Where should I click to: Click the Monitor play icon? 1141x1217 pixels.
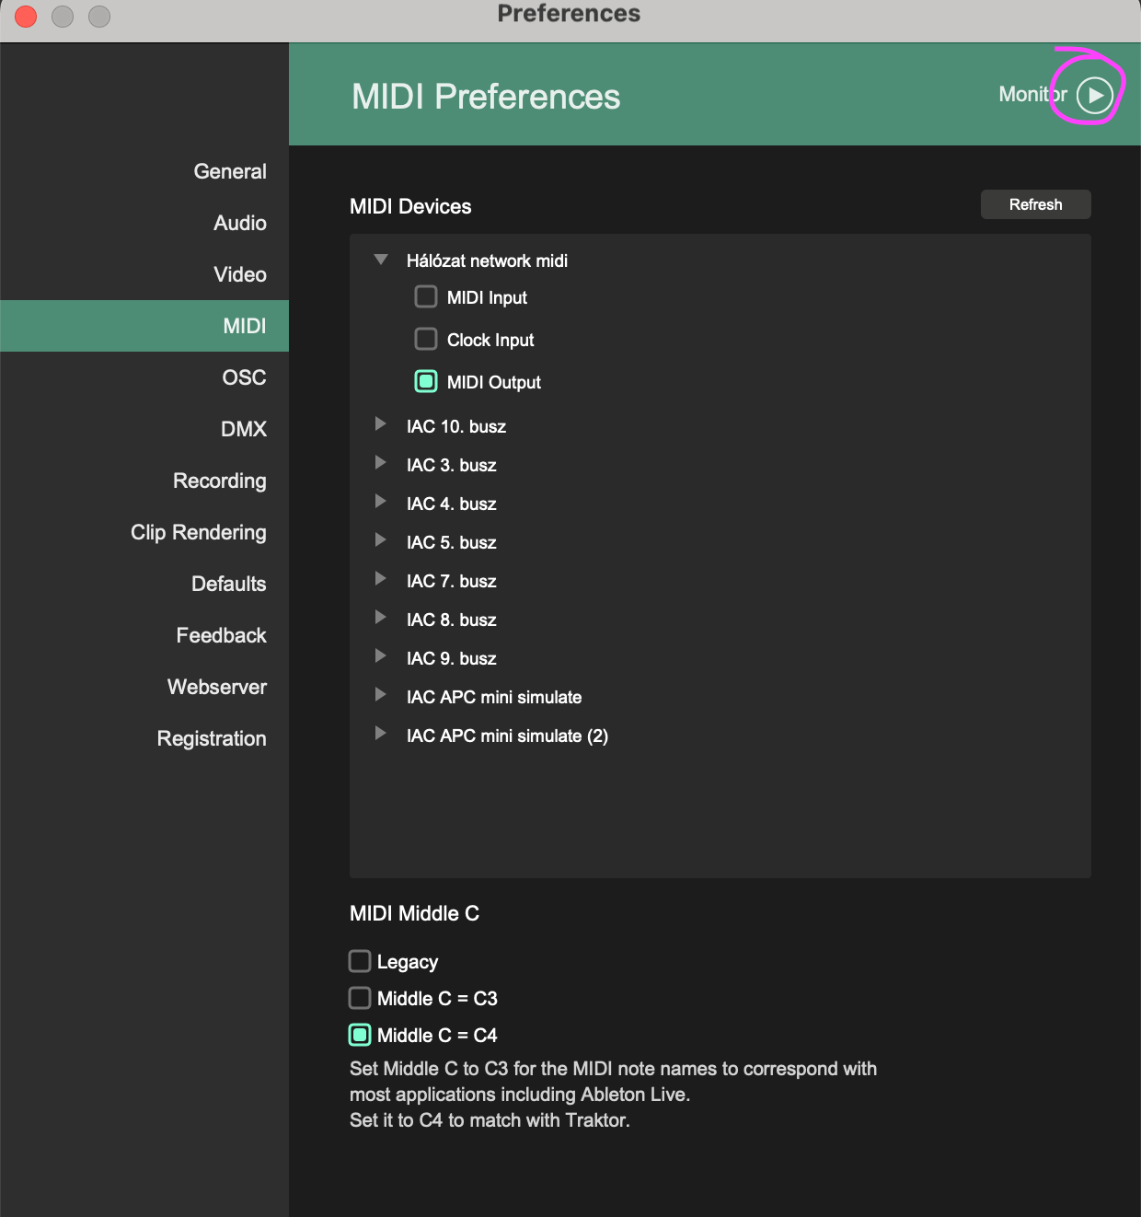pyautogui.click(x=1095, y=95)
